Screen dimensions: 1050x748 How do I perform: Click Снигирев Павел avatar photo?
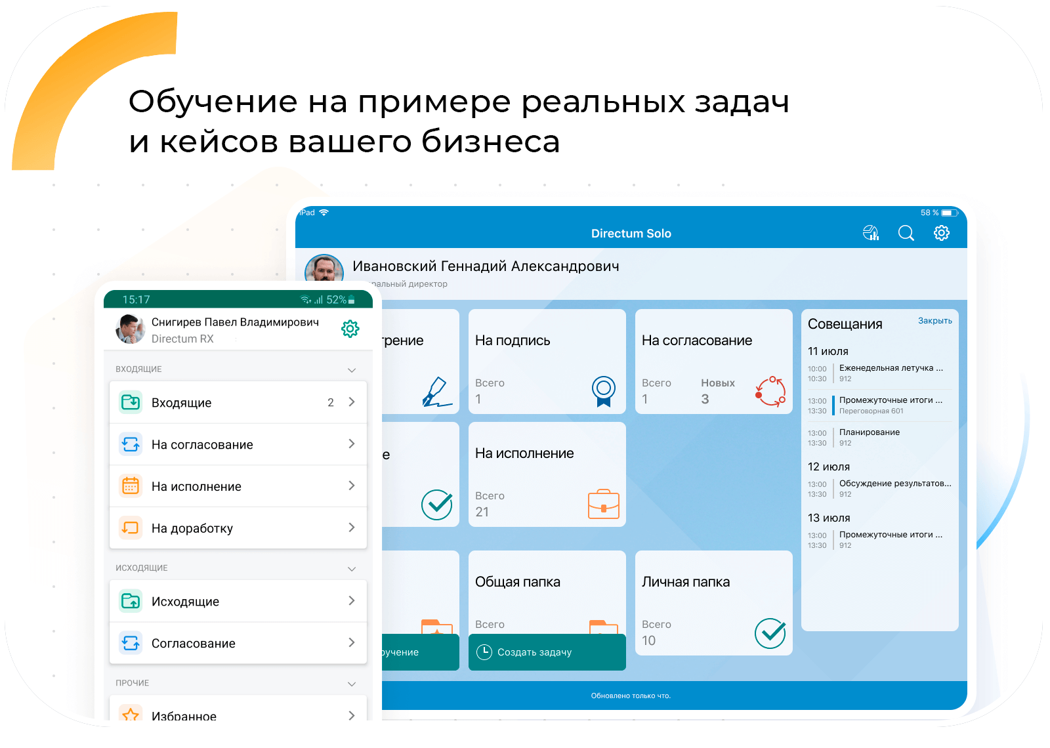(x=130, y=329)
